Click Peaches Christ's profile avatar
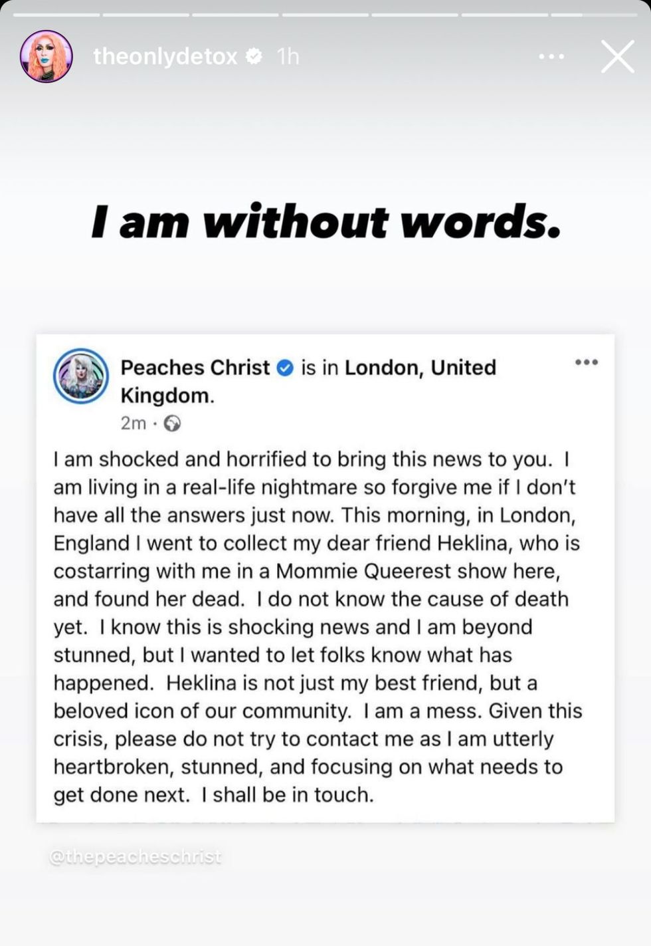 click(81, 376)
